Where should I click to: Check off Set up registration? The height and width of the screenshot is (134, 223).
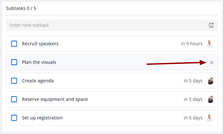click(x=14, y=118)
